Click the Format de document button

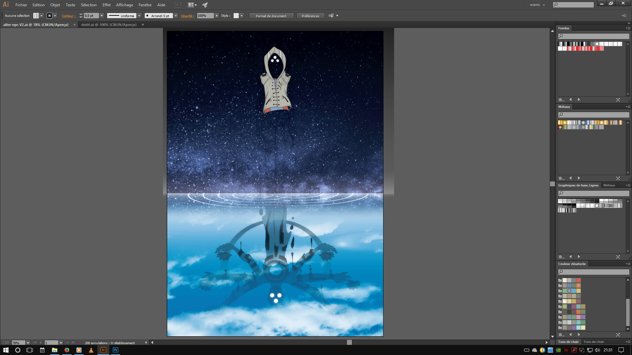coord(271,16)
